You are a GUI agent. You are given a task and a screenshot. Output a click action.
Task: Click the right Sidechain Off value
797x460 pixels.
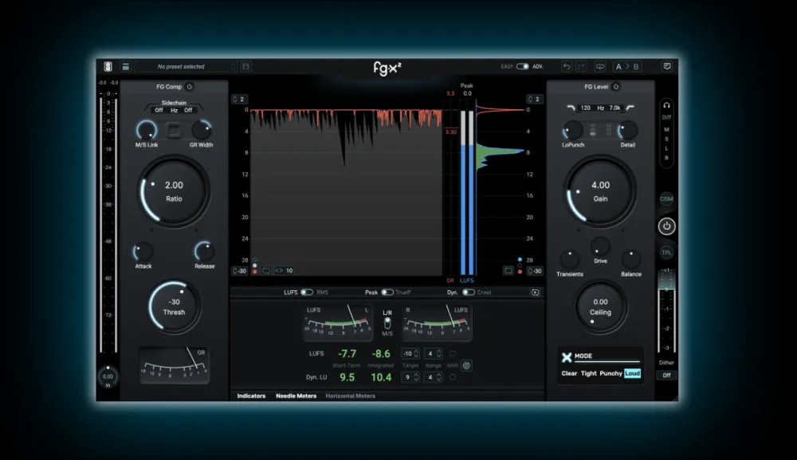188,110
